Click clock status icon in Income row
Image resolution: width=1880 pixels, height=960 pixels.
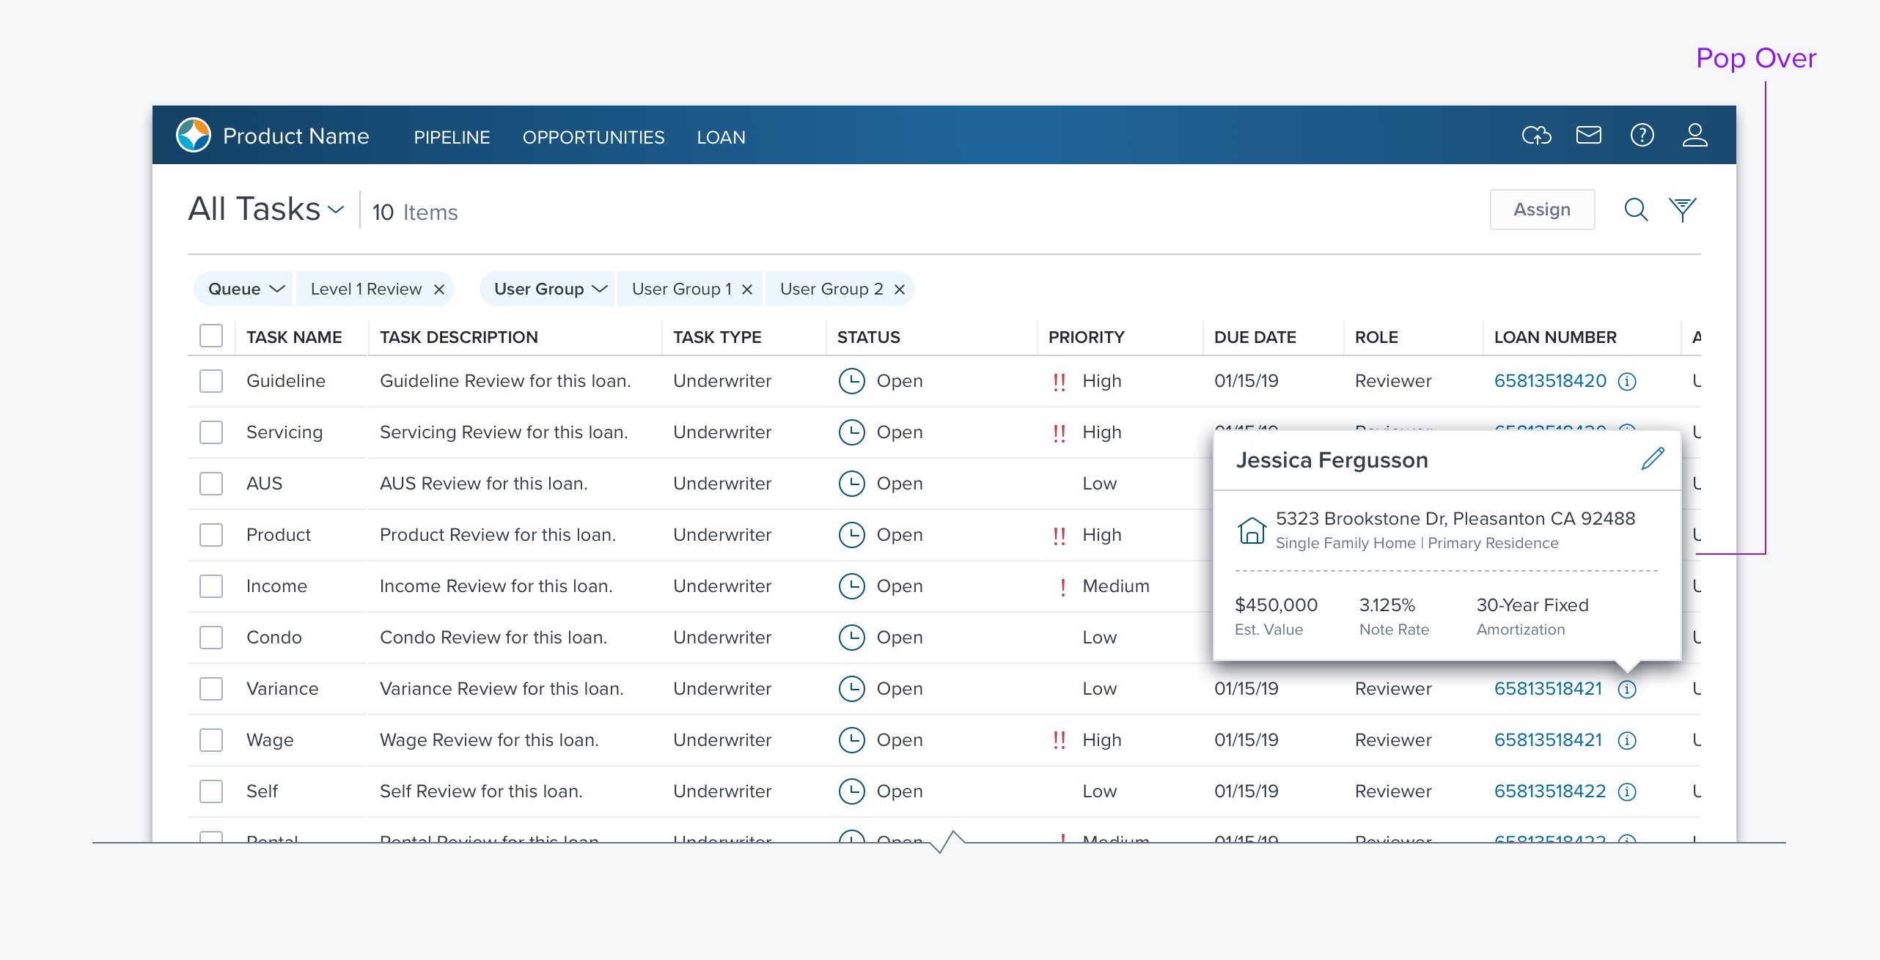(851, 586)
